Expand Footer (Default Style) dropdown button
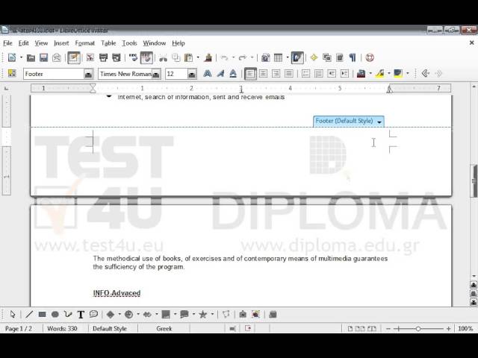This screenshot has height=358, width=478. pos(379,122)
